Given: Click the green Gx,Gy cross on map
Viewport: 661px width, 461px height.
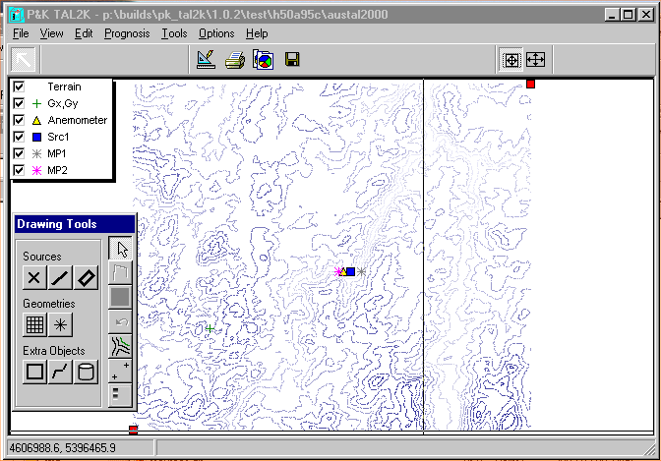Looking at the screenshot, I should [210, 328].
